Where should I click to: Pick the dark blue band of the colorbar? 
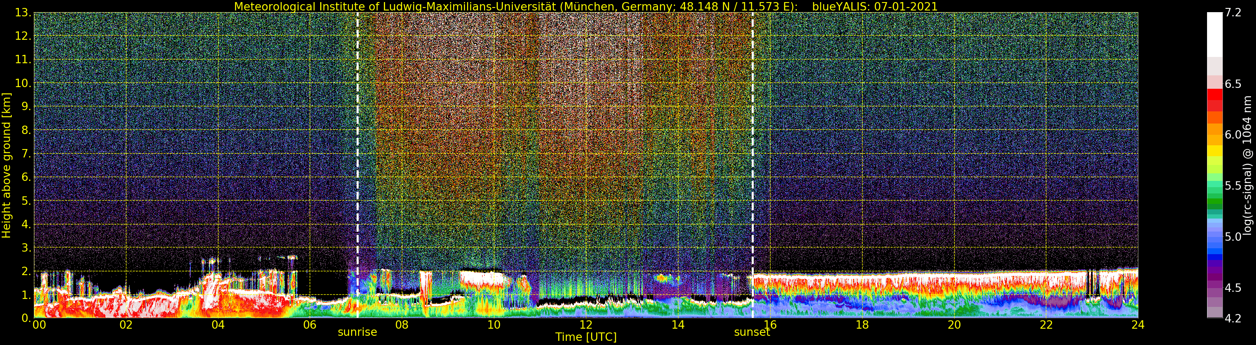[x=1215, y=257]
